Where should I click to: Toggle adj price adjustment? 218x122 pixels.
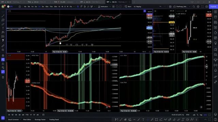point(194,115)
